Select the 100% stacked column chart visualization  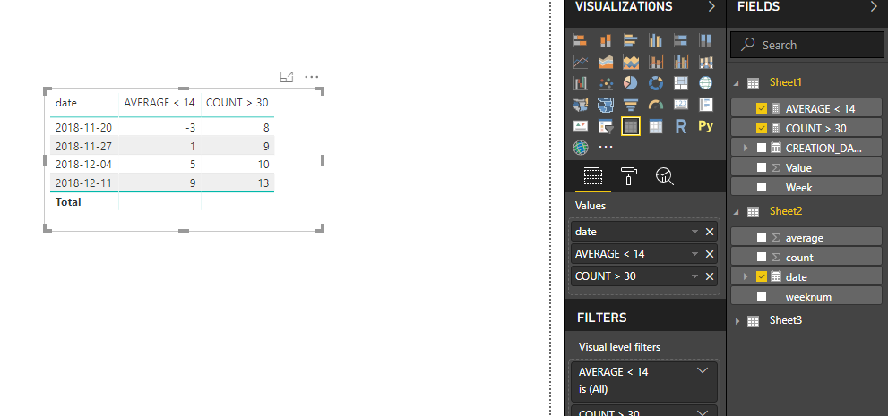pos(705,40)
